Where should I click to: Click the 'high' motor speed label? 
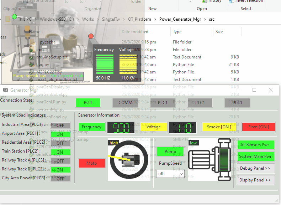[x=113, y=143]
